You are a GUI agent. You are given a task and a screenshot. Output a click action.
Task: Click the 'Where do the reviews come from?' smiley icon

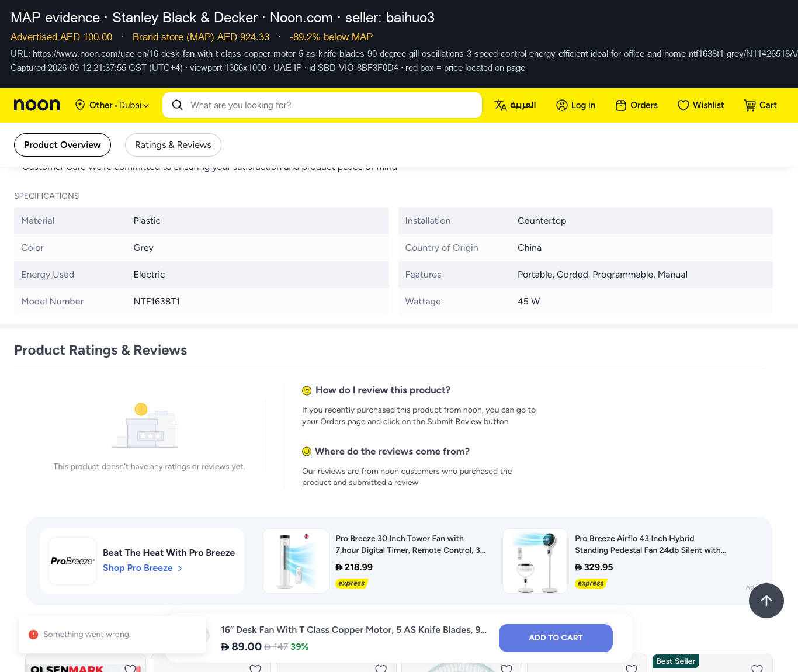[307, 452]
